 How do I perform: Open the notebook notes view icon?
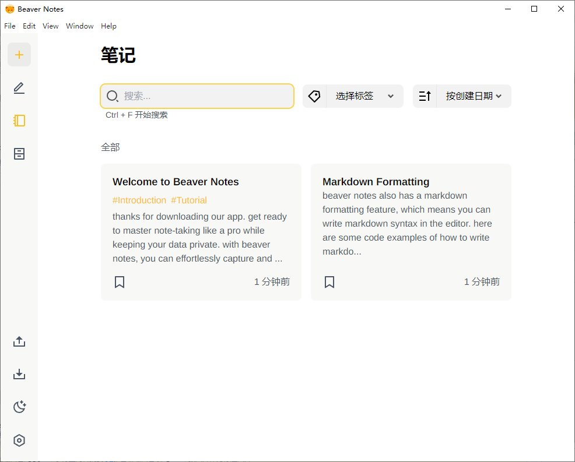(19, 121)
